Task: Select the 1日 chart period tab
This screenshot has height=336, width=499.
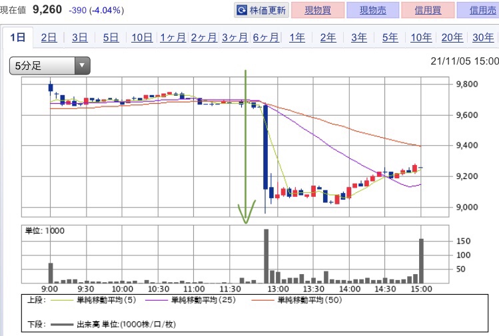Action: [18, 37]
